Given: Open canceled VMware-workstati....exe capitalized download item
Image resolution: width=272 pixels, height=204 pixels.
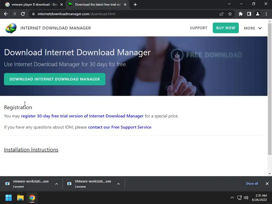Looking at the screenshot, I should tap(93, 184).
